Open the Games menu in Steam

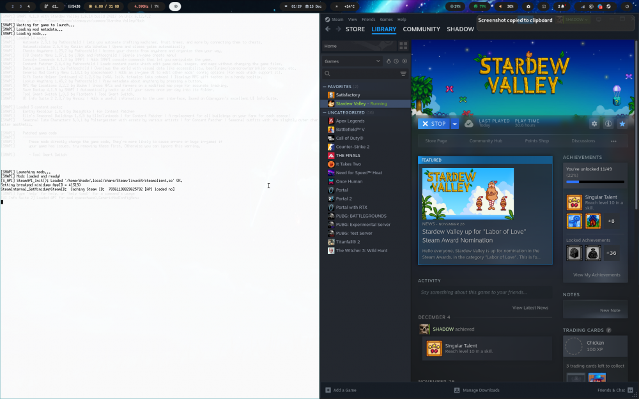387,20
